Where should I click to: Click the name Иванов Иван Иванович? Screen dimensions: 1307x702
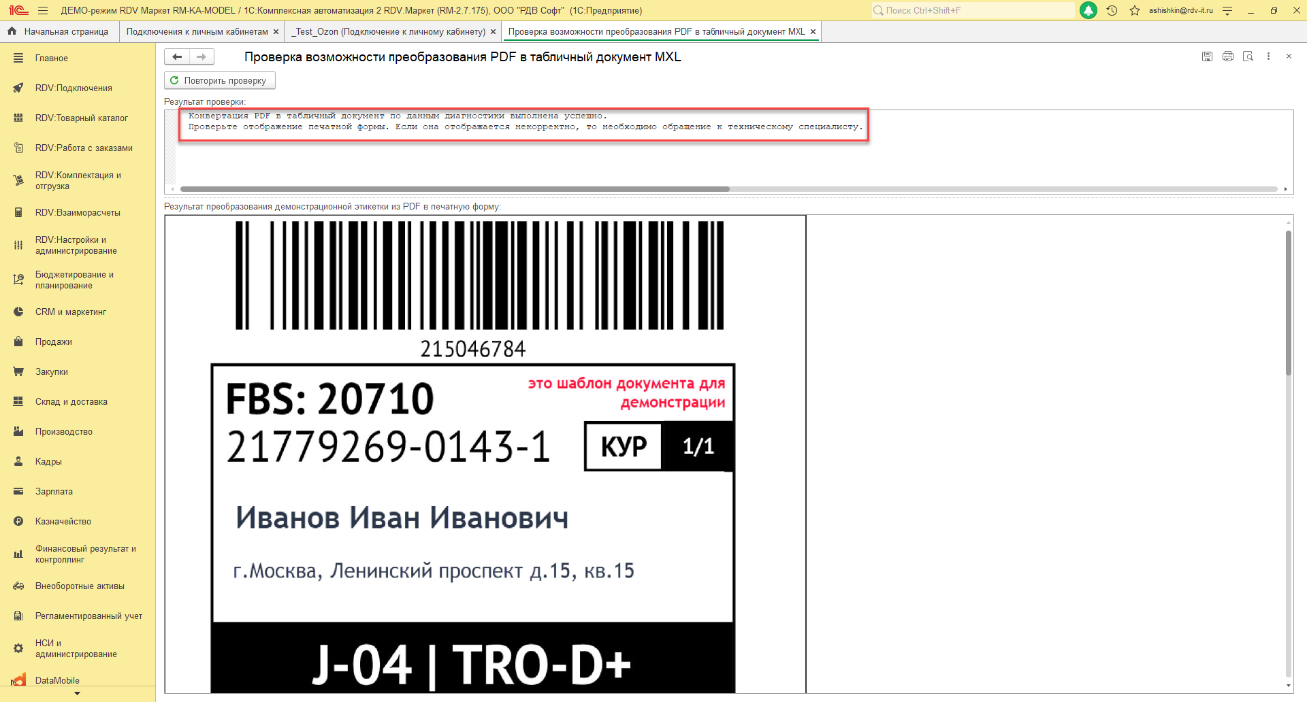402,518
